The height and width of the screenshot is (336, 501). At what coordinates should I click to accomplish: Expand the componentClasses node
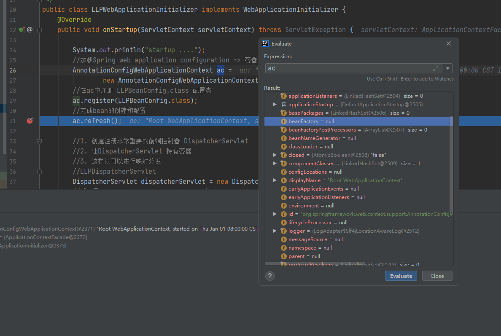click(x=275, y=163)
